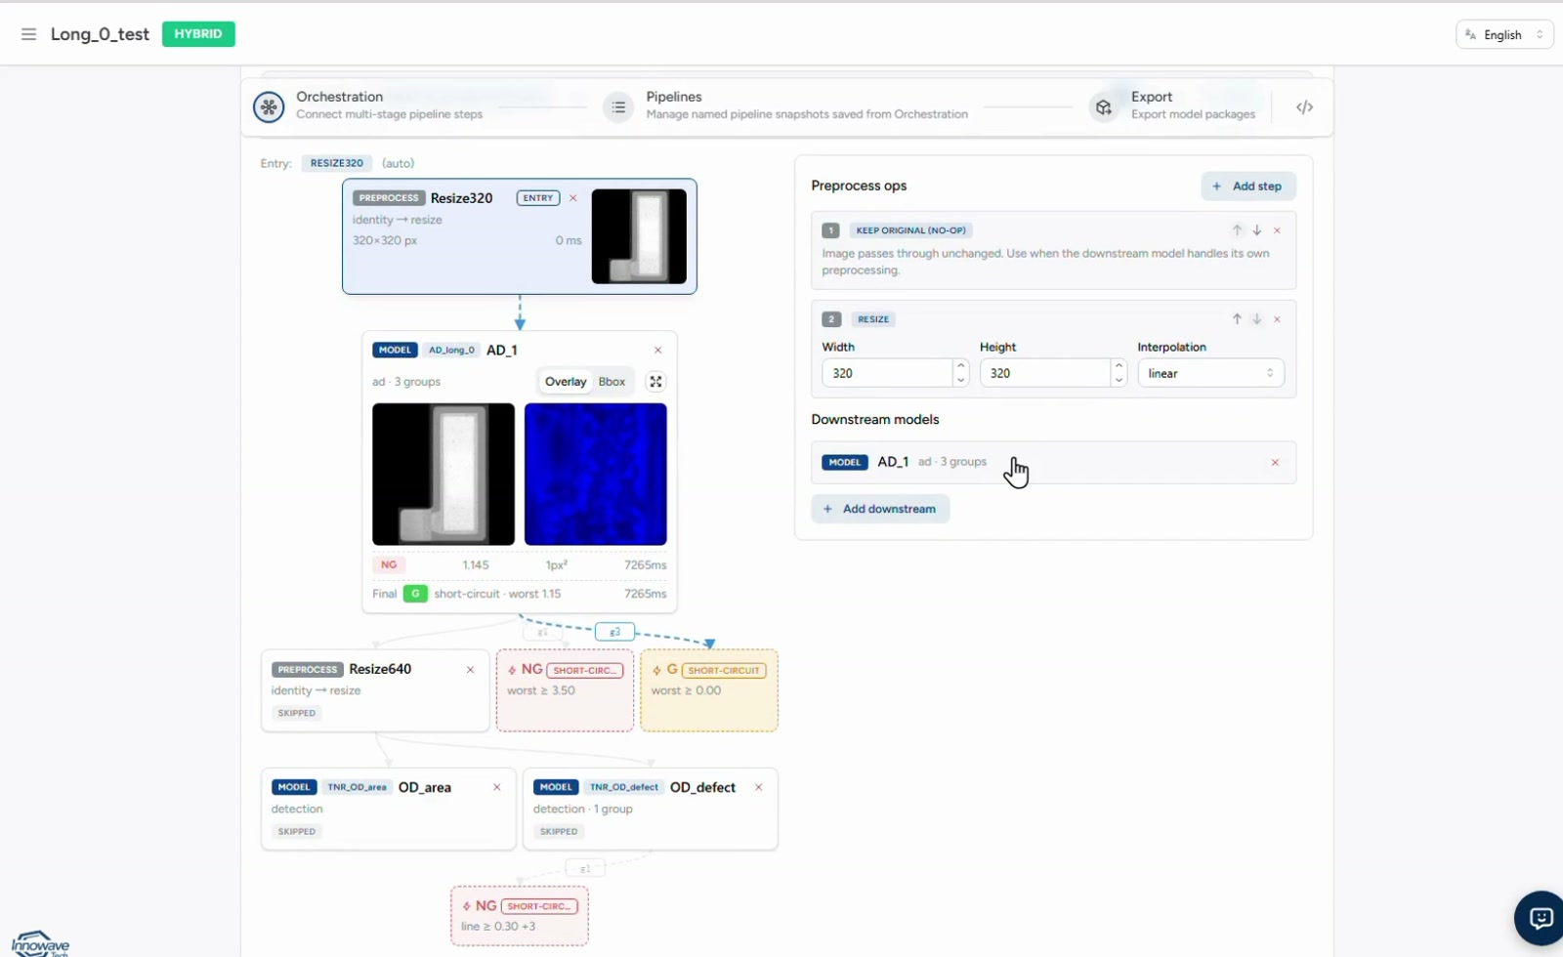
Task: Increase Height with stepper arrow
Action: click(1119, 366)
